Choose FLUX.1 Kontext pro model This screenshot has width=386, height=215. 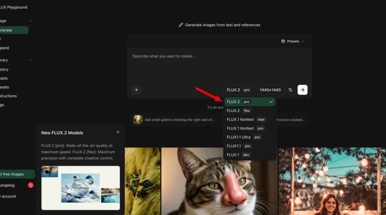coord(249,128)
